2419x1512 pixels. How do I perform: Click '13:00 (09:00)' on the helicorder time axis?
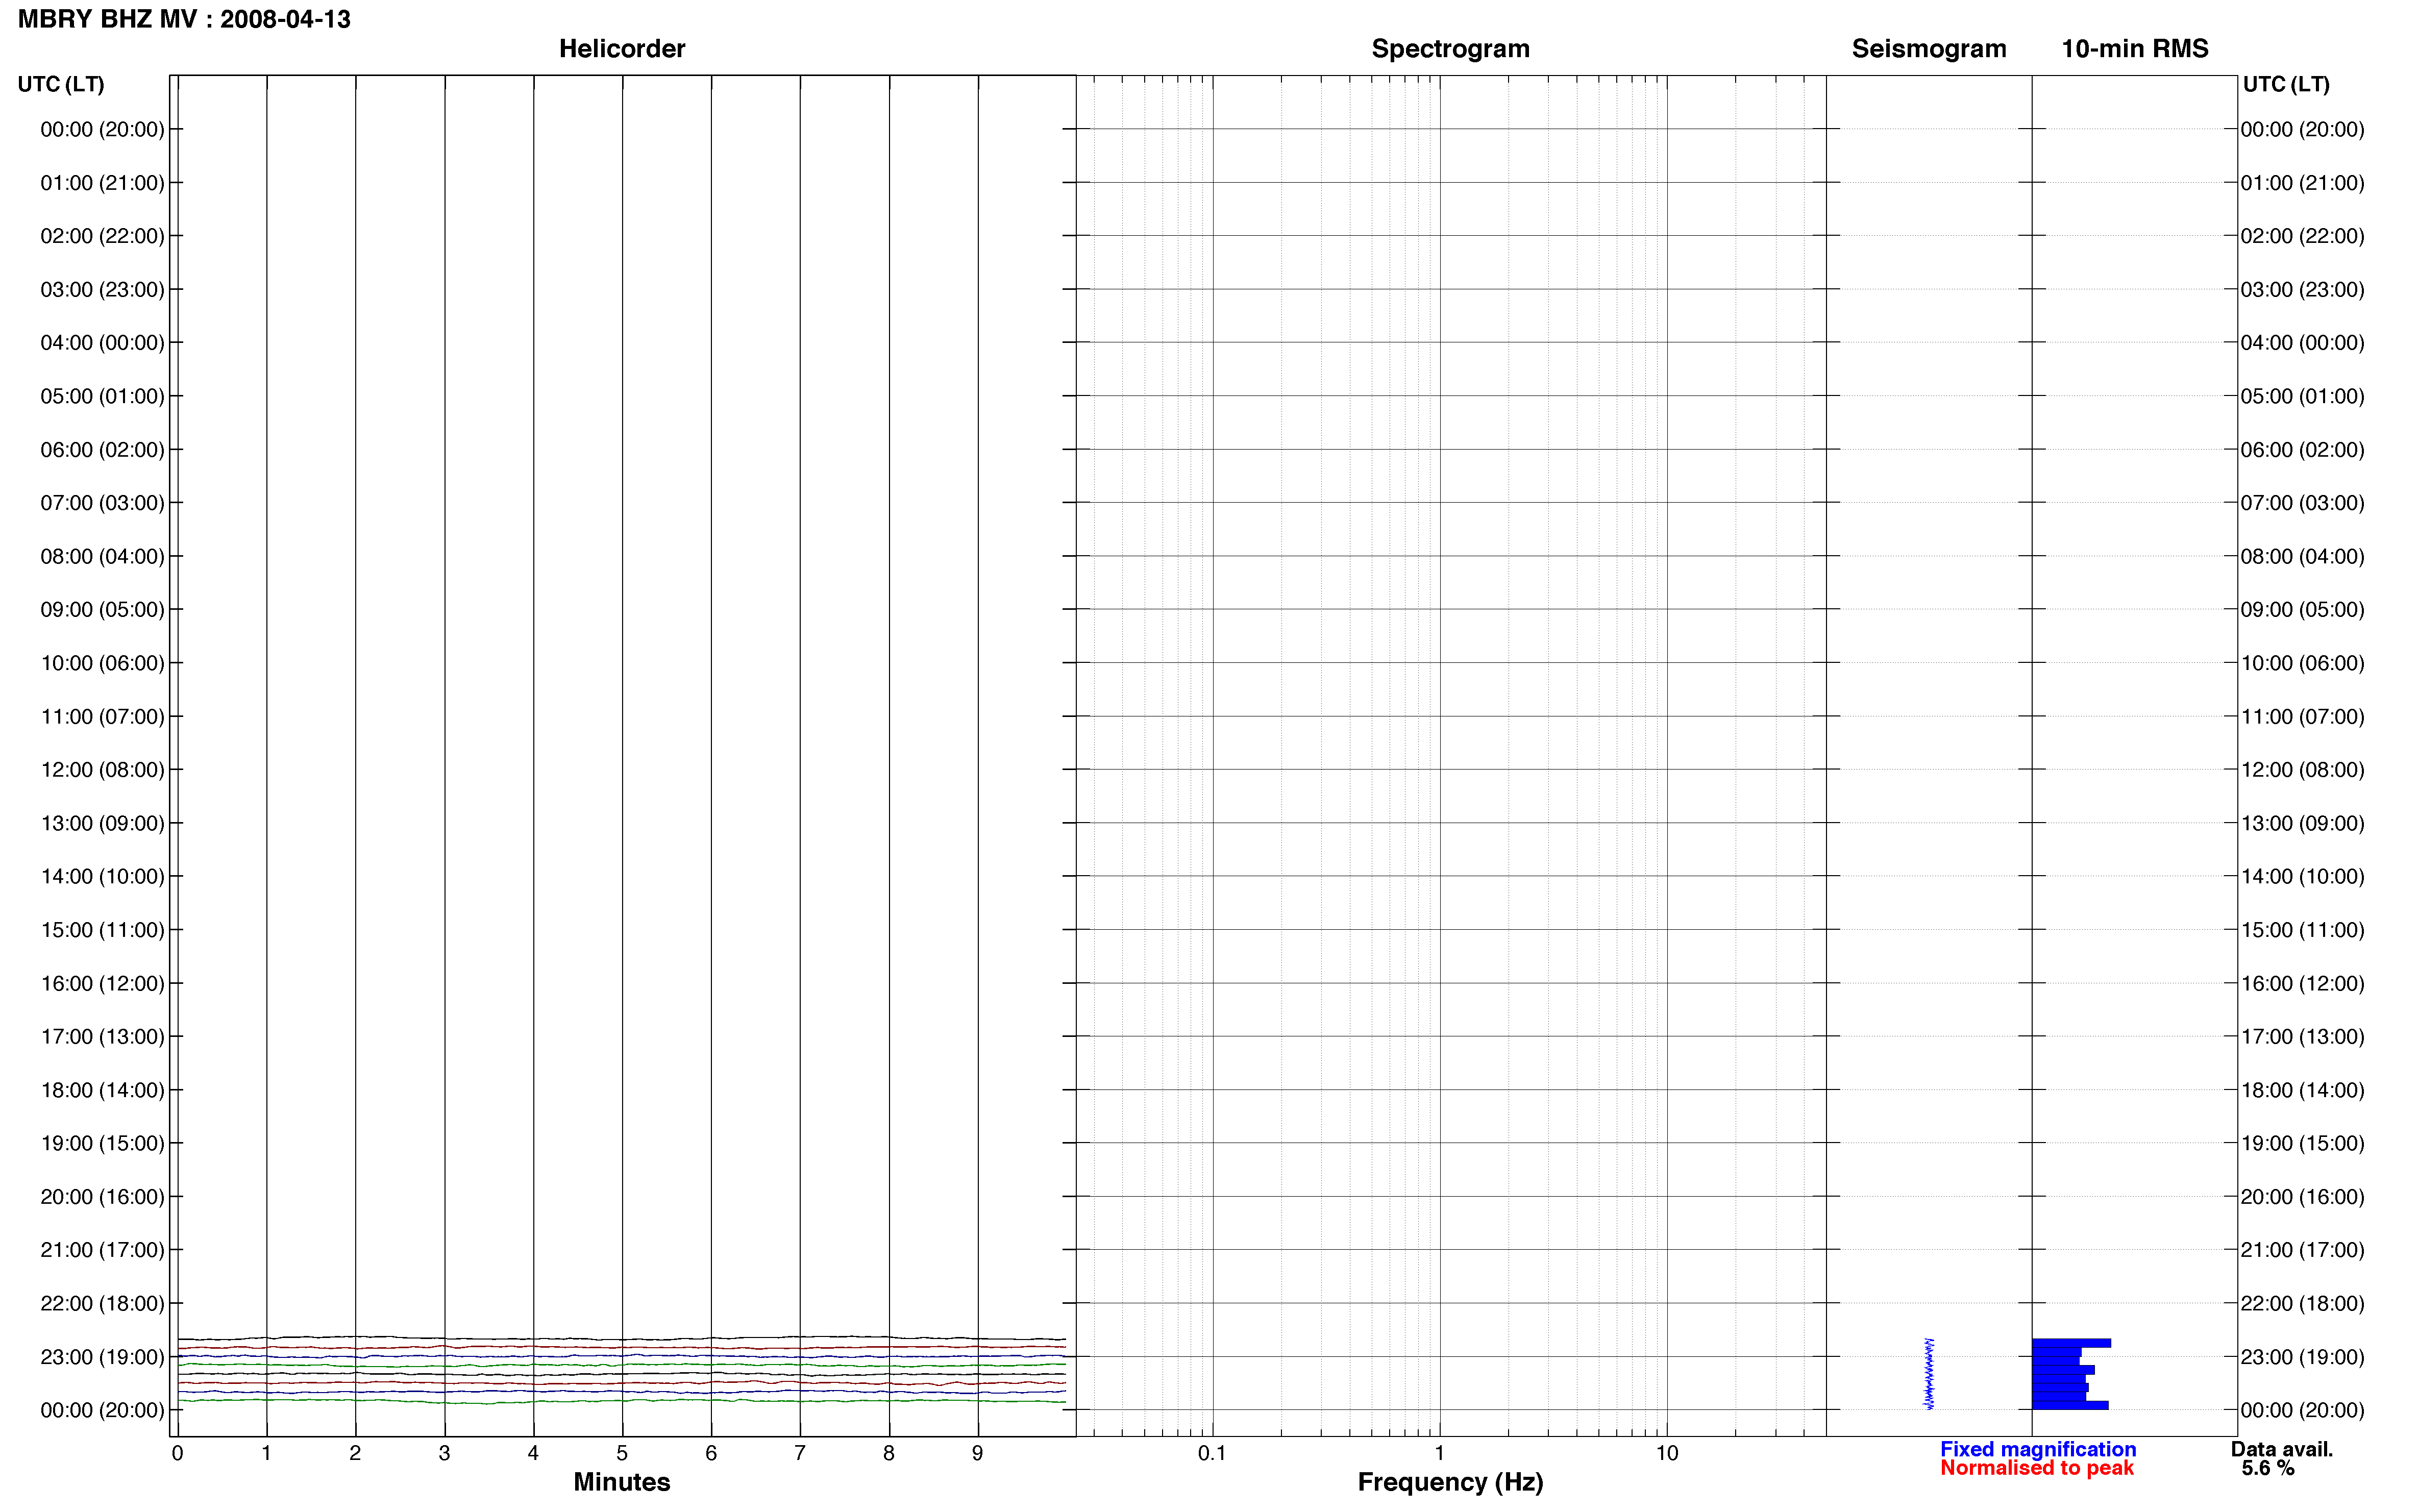(x=102, y=823)
